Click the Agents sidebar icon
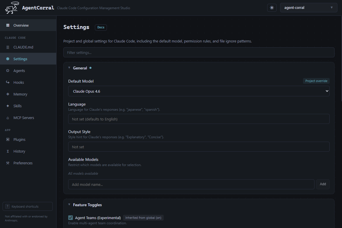 pyautogui.click(x=8, y=71)
